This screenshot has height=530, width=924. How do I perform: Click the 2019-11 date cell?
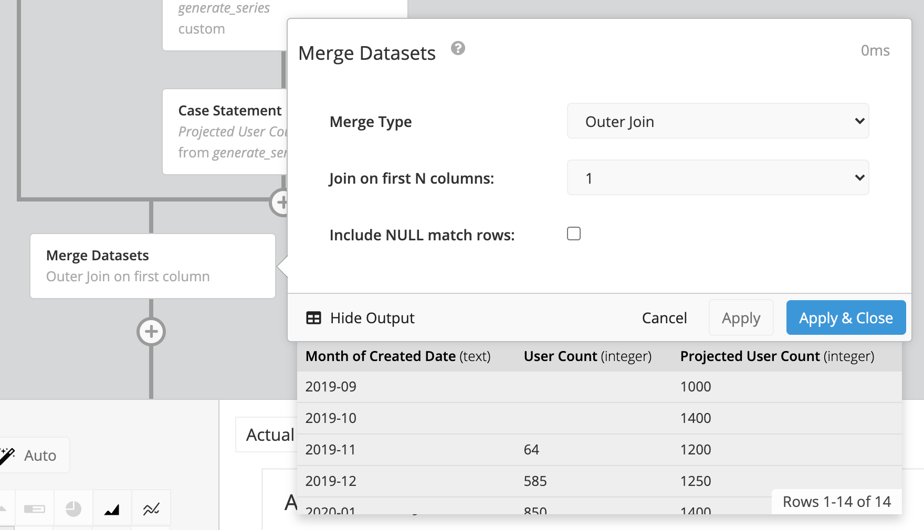[331, 450]
